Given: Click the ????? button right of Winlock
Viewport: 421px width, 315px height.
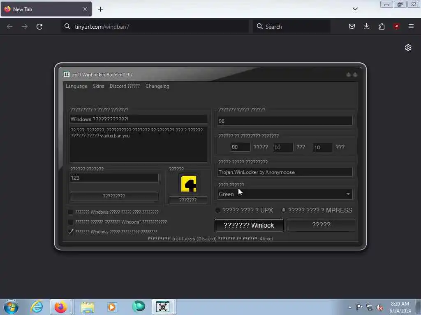Looking at the screenshot, I should (x=321, y=225).
